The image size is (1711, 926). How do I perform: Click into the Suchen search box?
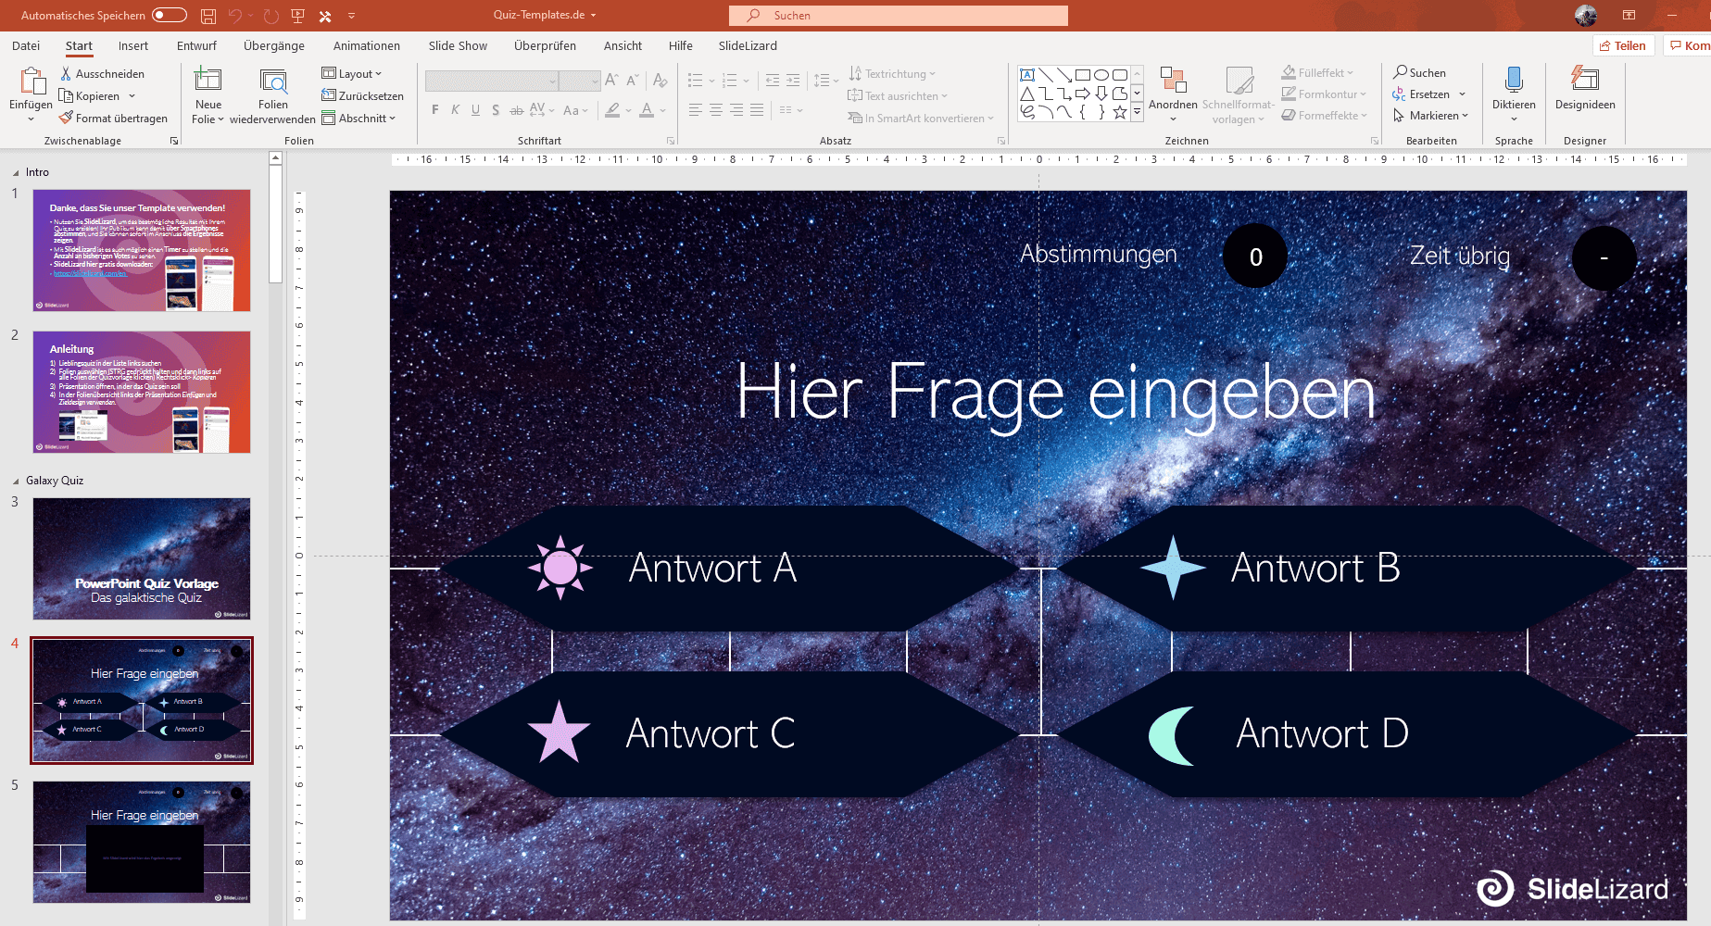898,16
